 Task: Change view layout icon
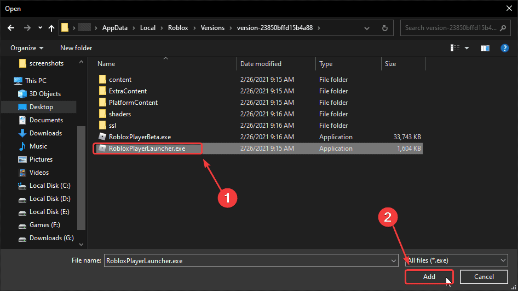(455, 48)
